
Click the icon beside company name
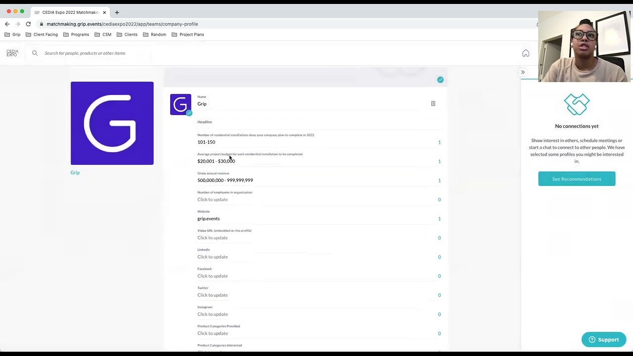coord(433,103)
